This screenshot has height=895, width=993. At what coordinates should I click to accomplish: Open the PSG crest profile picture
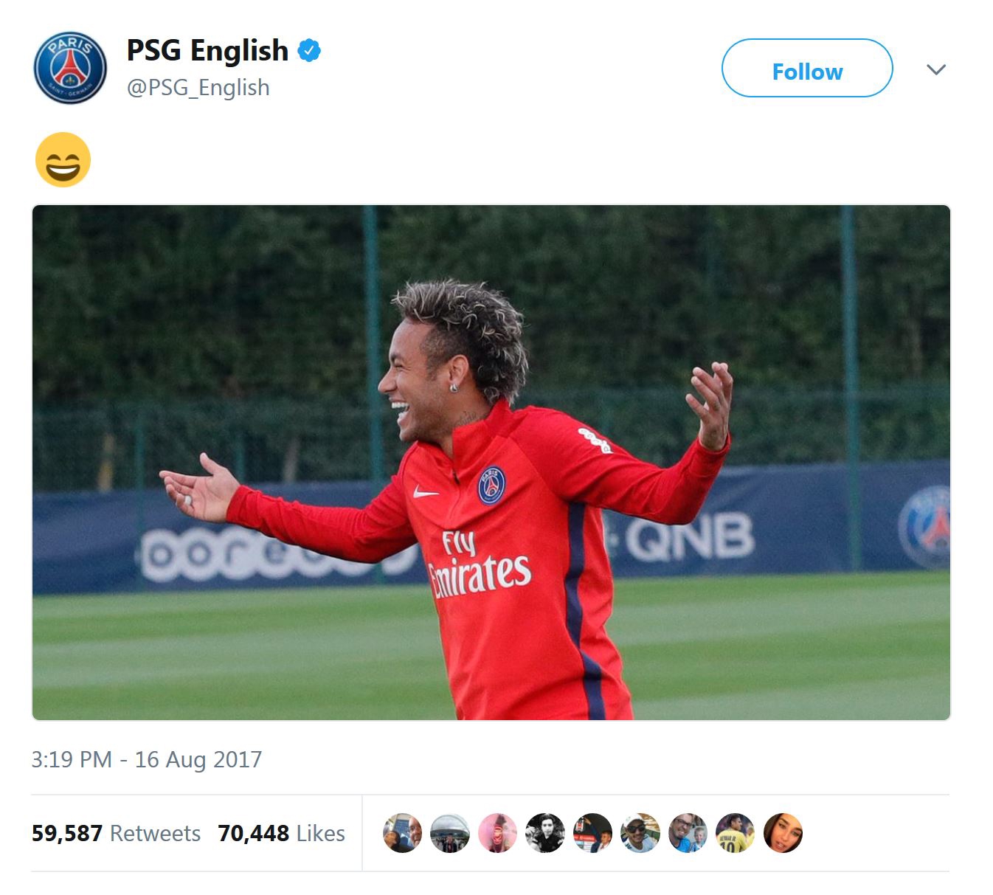(70, 68)
